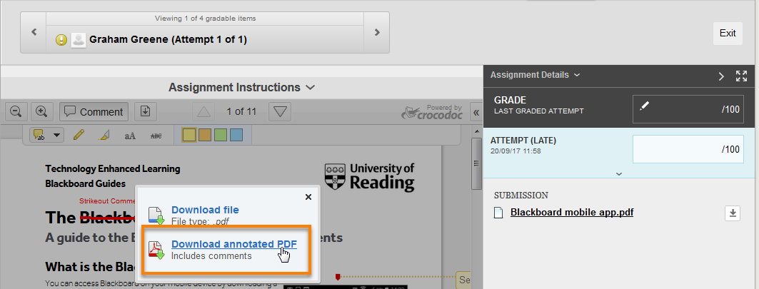
Task: Expand attempt details chevron below score
Action: coord(618,173)
